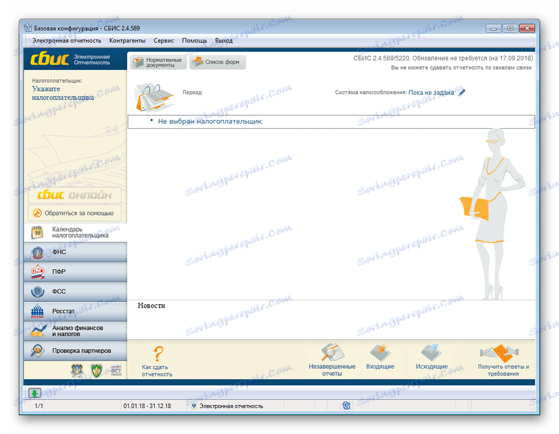Click Незавершенные отчеты icon
The image size is (559, 434).
pyautogui.click(x=332, y=352)
